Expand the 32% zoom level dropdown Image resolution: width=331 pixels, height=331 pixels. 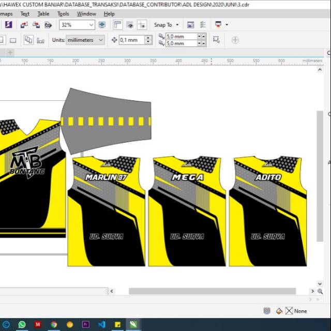77,25
